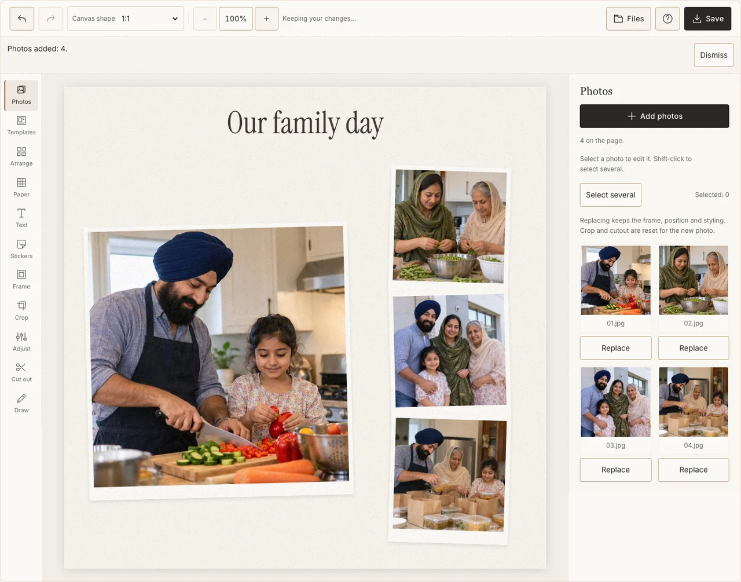Open the Templates tool
The height and width of the screenshot is (582, 741).
(x=21, y=126)
